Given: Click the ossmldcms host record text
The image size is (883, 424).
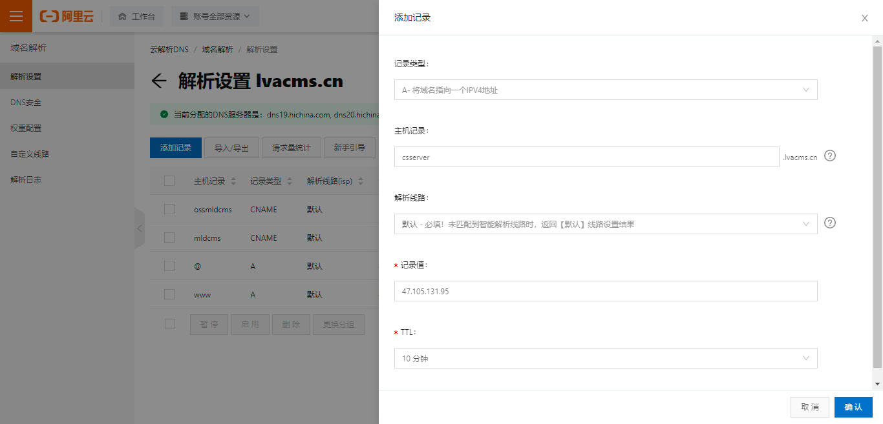Looking at the screenshot, I should [x=213, y=210].
